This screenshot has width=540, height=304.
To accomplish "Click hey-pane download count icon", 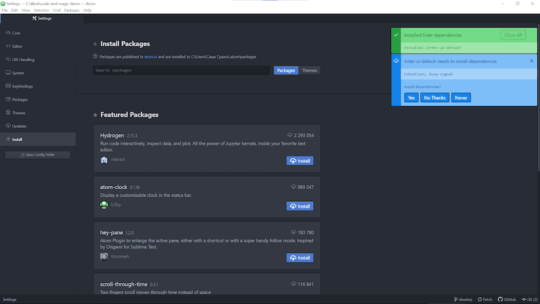I will (x=294, y=232).
